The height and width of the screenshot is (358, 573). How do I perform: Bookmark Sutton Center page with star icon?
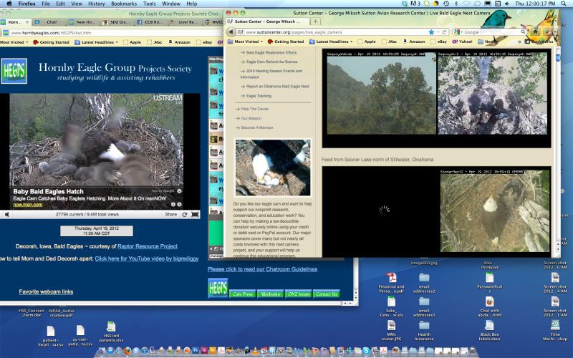431,32
